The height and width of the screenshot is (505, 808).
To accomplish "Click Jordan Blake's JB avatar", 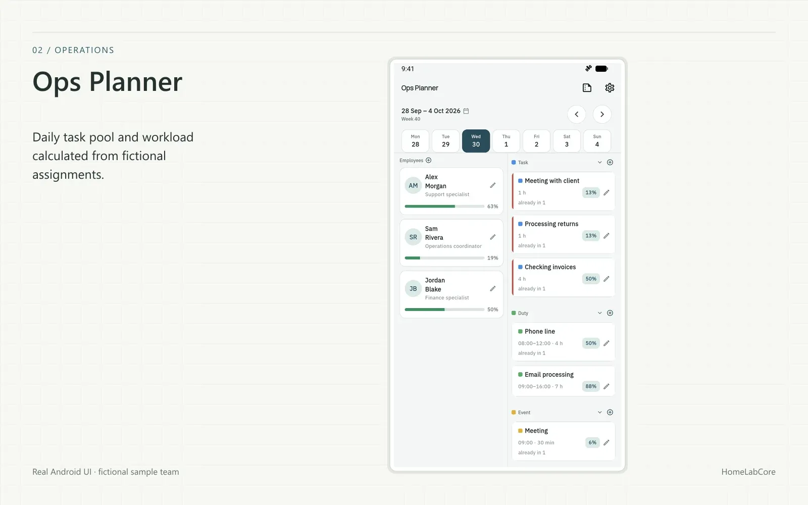I will pos(413,289).
